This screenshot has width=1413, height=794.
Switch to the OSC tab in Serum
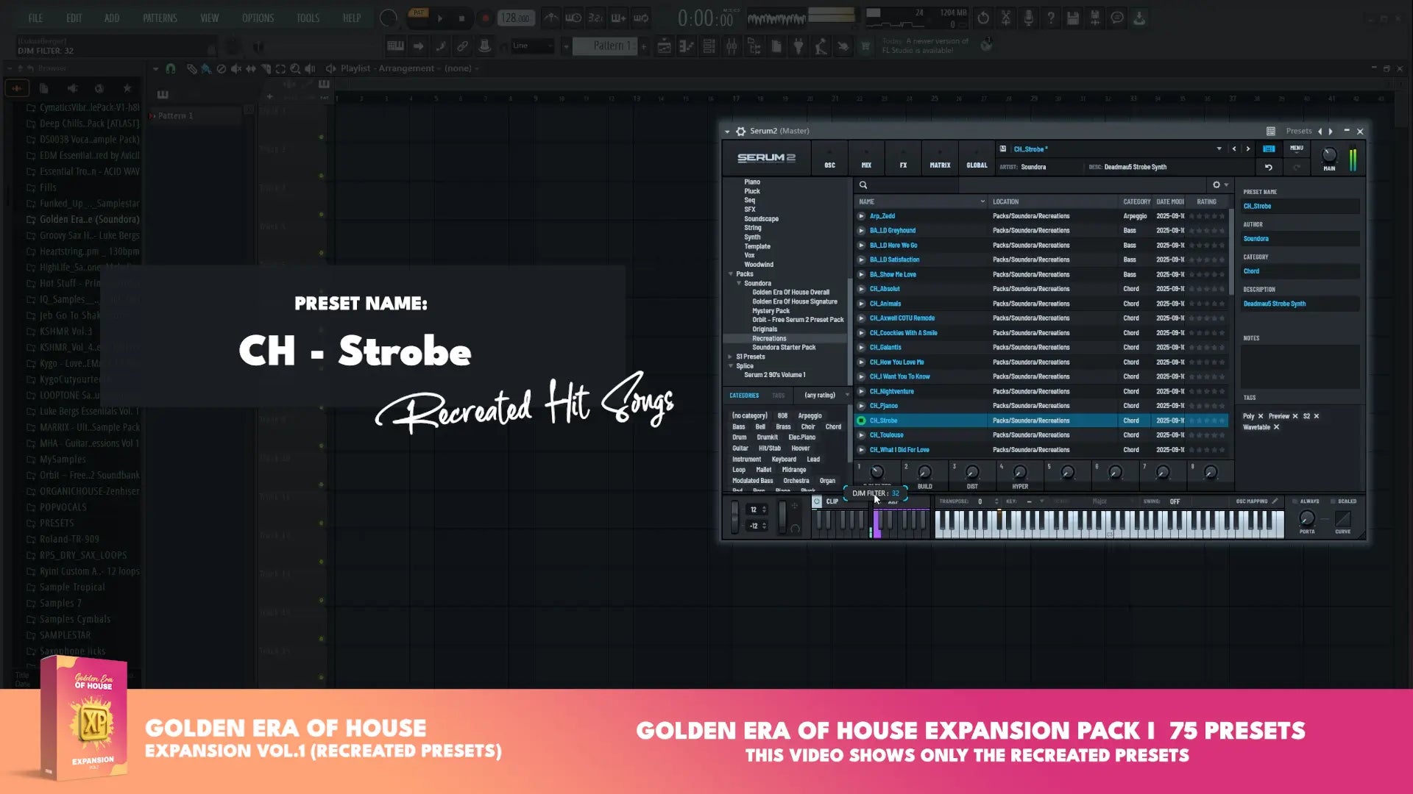pos(829,159)
